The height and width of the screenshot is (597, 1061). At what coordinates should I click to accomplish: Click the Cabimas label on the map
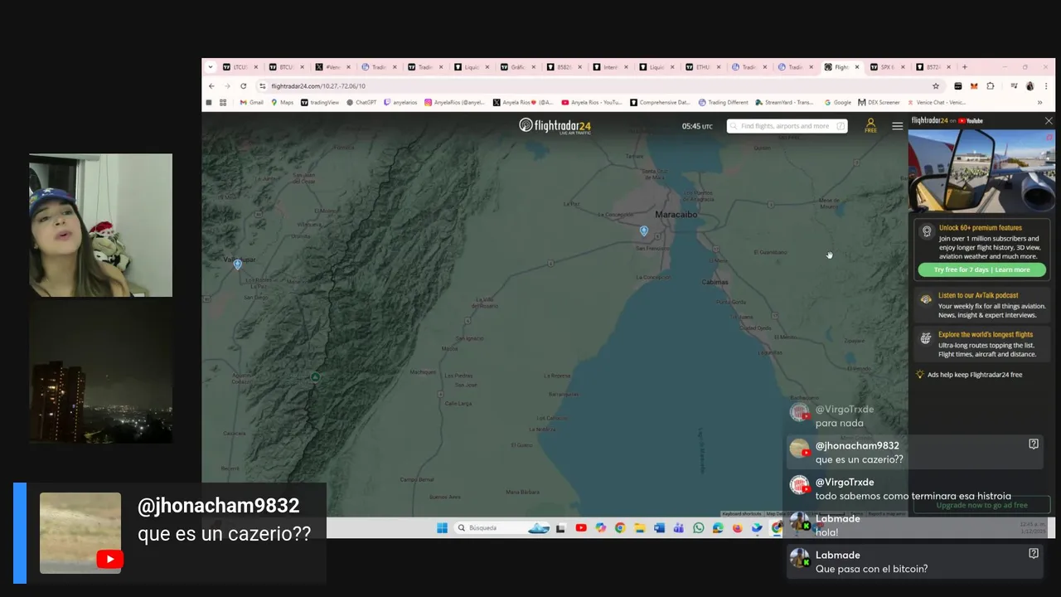(715, 282)
